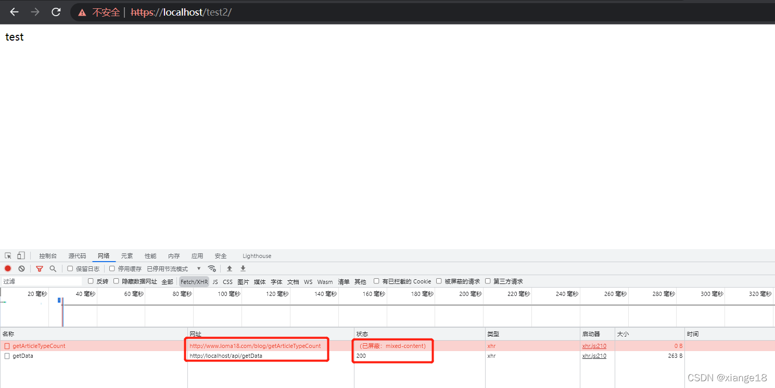Image resolution: width=775 pixels, height=388 pixels.
Task: Filter requests by 其他
Action: (360, 282)
